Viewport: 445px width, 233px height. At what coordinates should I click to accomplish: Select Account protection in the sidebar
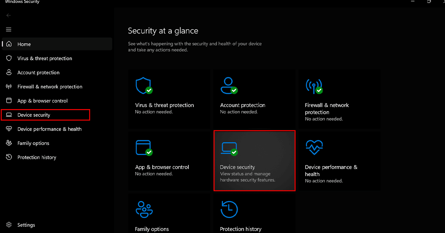[x=38, y=72]
